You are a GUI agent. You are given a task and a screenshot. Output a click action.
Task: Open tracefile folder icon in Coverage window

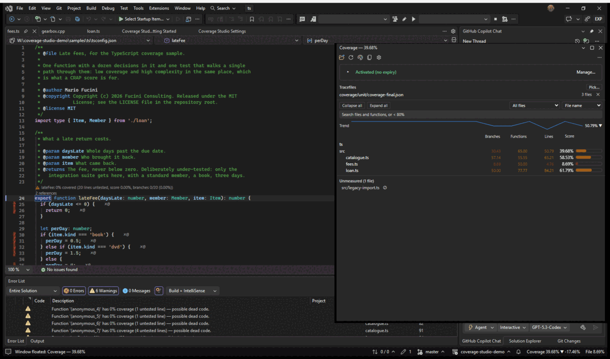(342, 57)
